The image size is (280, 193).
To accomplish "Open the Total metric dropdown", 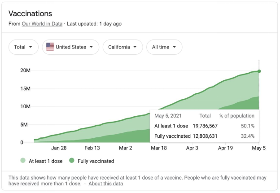I will (x=23, y=47).
